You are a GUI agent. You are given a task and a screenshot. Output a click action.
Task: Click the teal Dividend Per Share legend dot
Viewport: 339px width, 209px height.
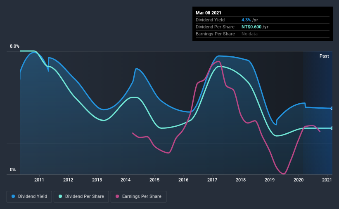[x=60, y=196]
